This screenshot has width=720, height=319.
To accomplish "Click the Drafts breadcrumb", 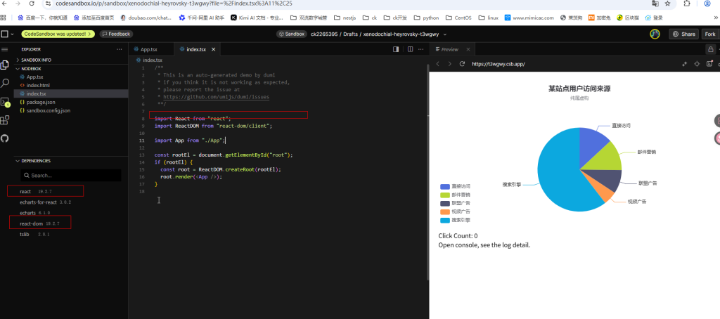I will [x=350, y=34].
